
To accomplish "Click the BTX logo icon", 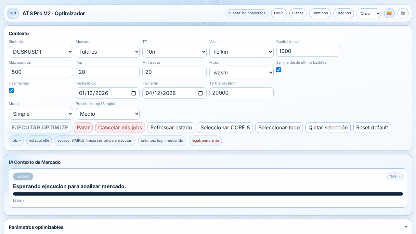I will point(13,13).
